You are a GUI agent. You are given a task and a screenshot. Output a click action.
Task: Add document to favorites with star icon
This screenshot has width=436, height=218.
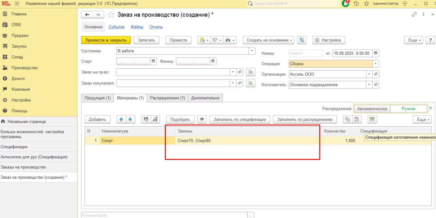(111, 15)
